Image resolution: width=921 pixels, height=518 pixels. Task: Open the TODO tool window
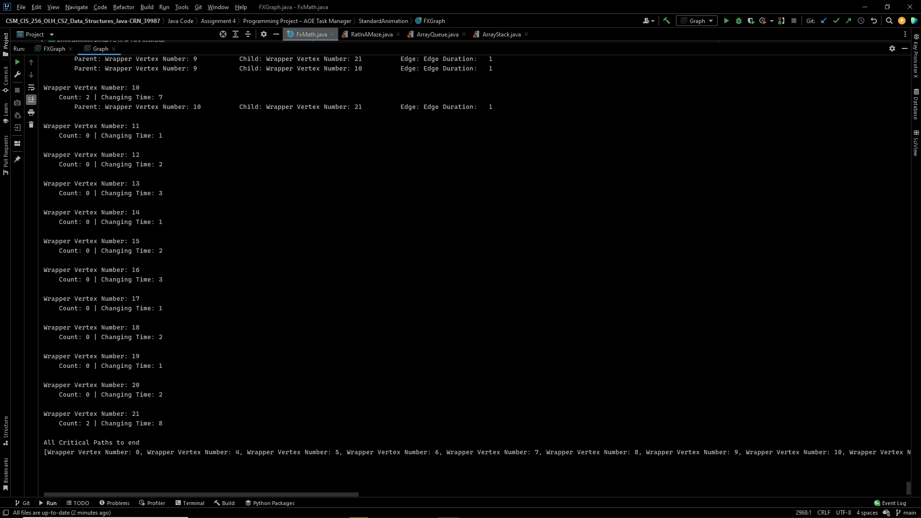(78, 503)
